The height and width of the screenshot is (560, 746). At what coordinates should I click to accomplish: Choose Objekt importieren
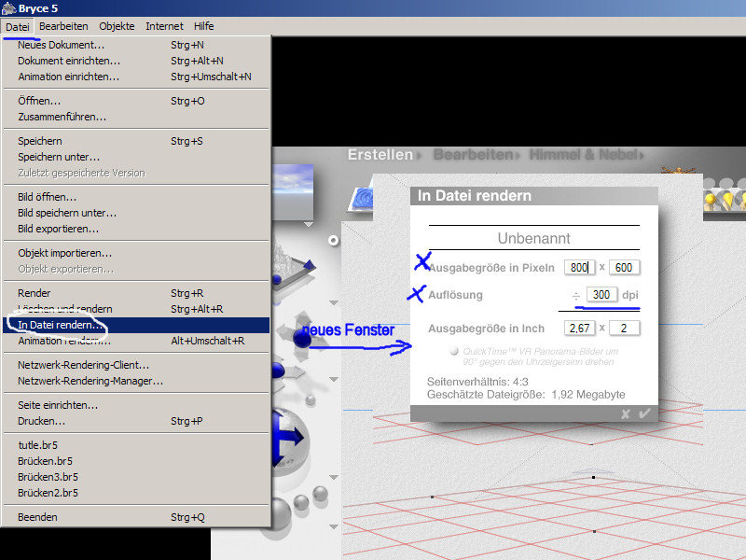[x=136, y=253]
